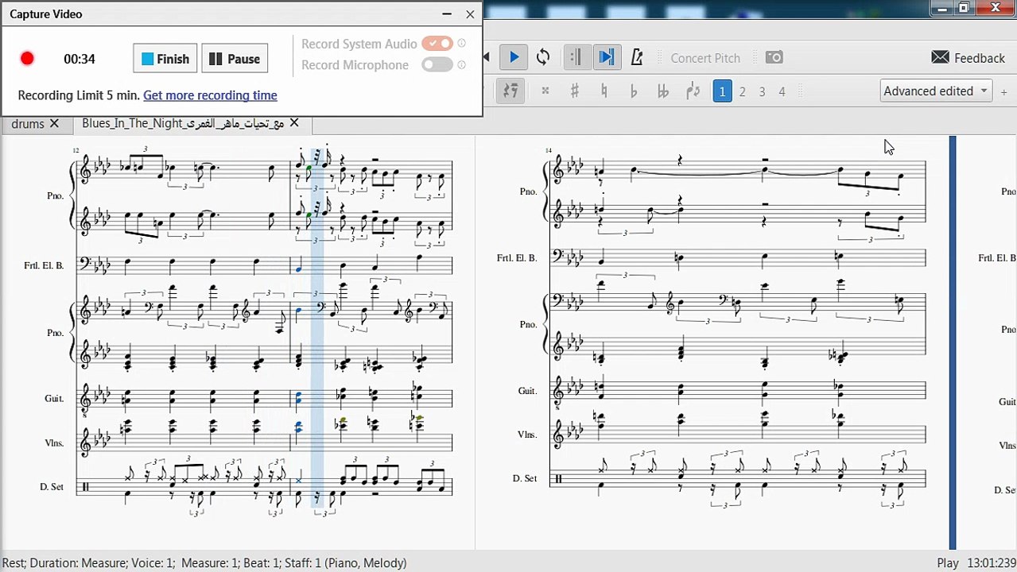Click the Guit. label on measure 14 page
This screenshot has height=572, width=1017.
point(527,391)
